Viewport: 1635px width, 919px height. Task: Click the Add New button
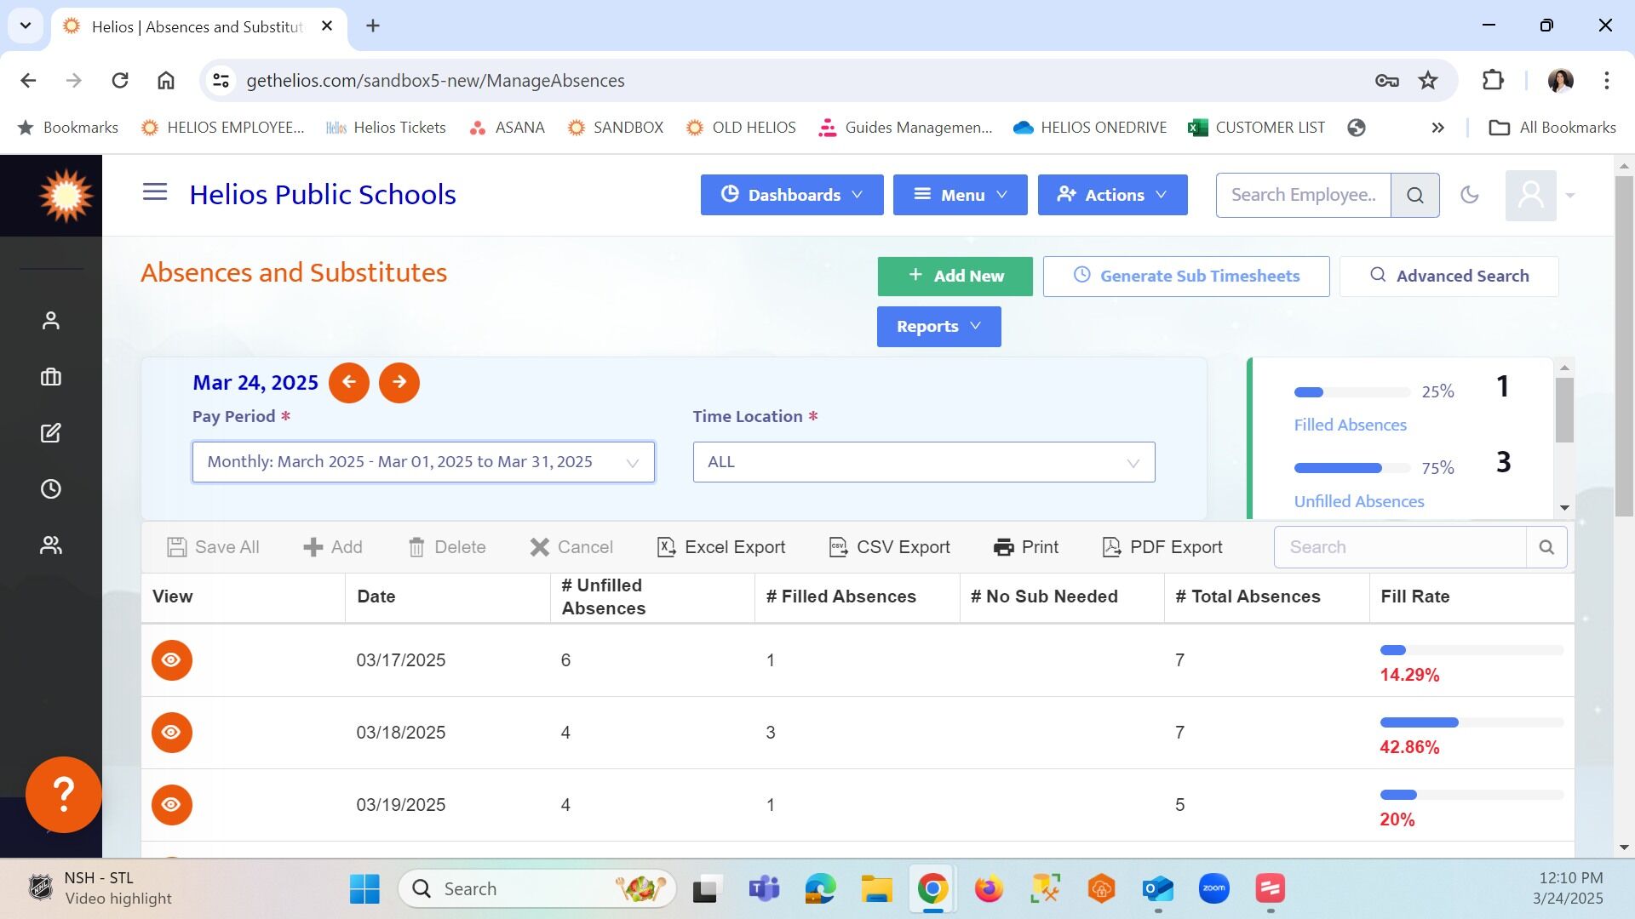[955, 277]
